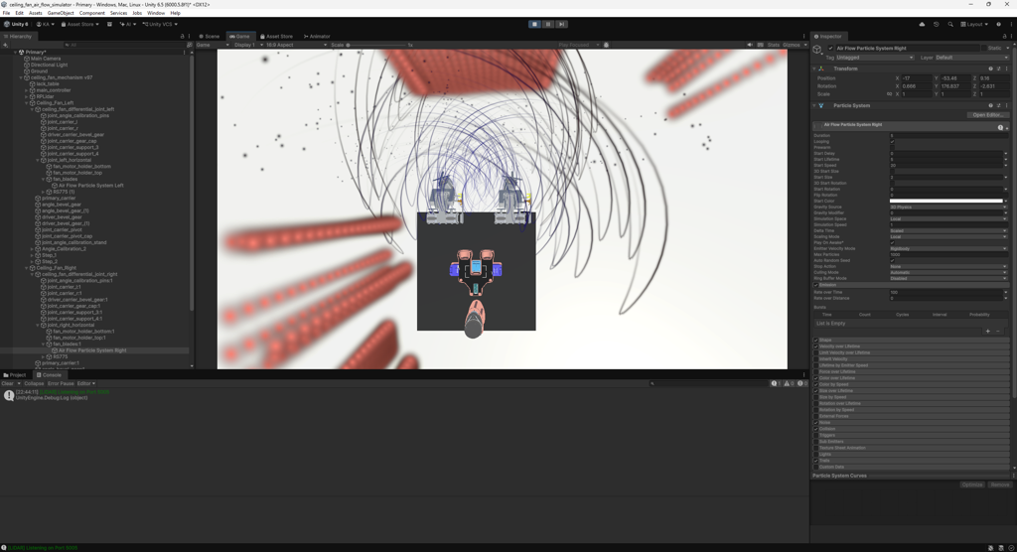
Task: Enable the Velocity over Lifetime module checkbox
Action: 816,346
